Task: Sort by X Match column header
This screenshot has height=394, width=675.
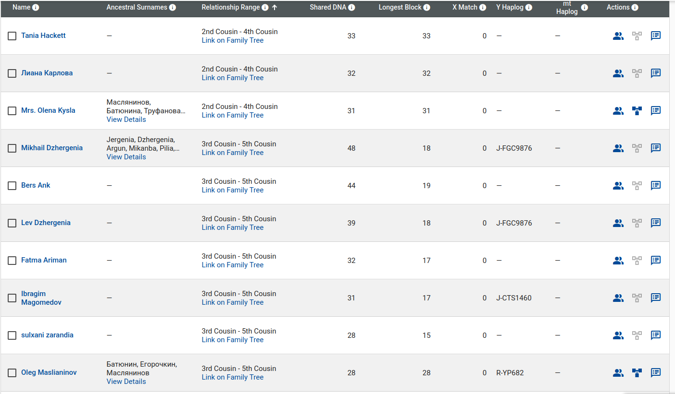Action: pos(465,8)
